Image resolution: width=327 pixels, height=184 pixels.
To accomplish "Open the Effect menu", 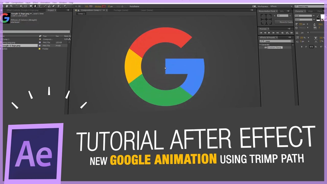I will pyautogui.click(x=36, y=3).
